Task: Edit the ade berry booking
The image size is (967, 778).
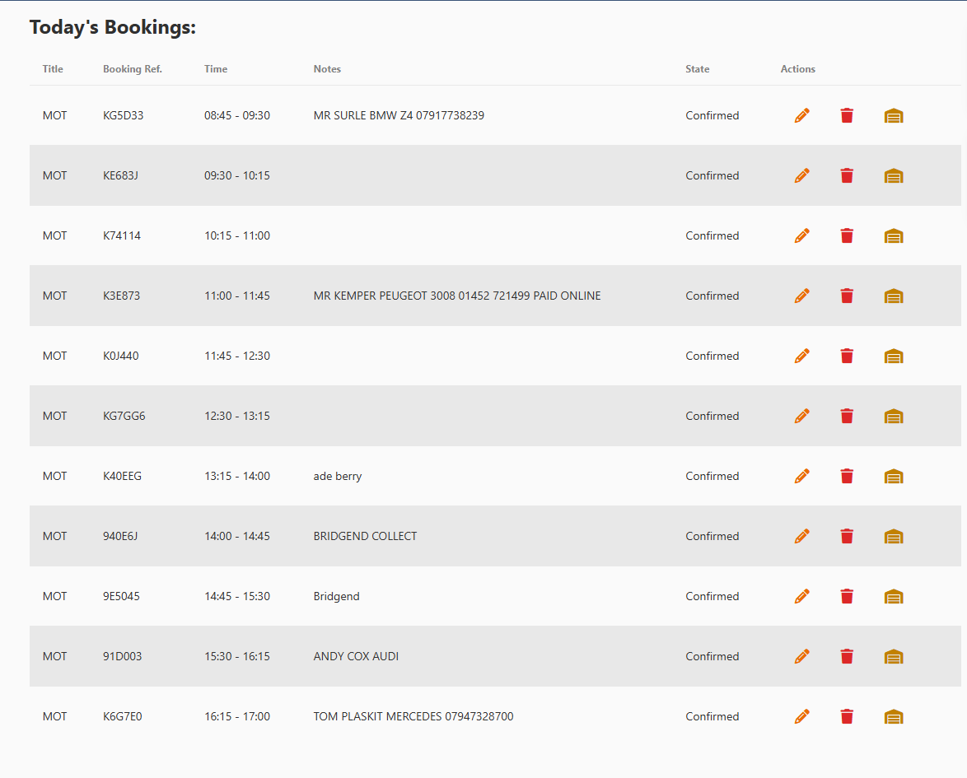Action: click(x=801, y=476)
